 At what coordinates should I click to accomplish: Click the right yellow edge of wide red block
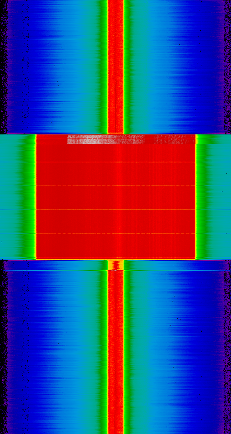(x=196, y=197)
